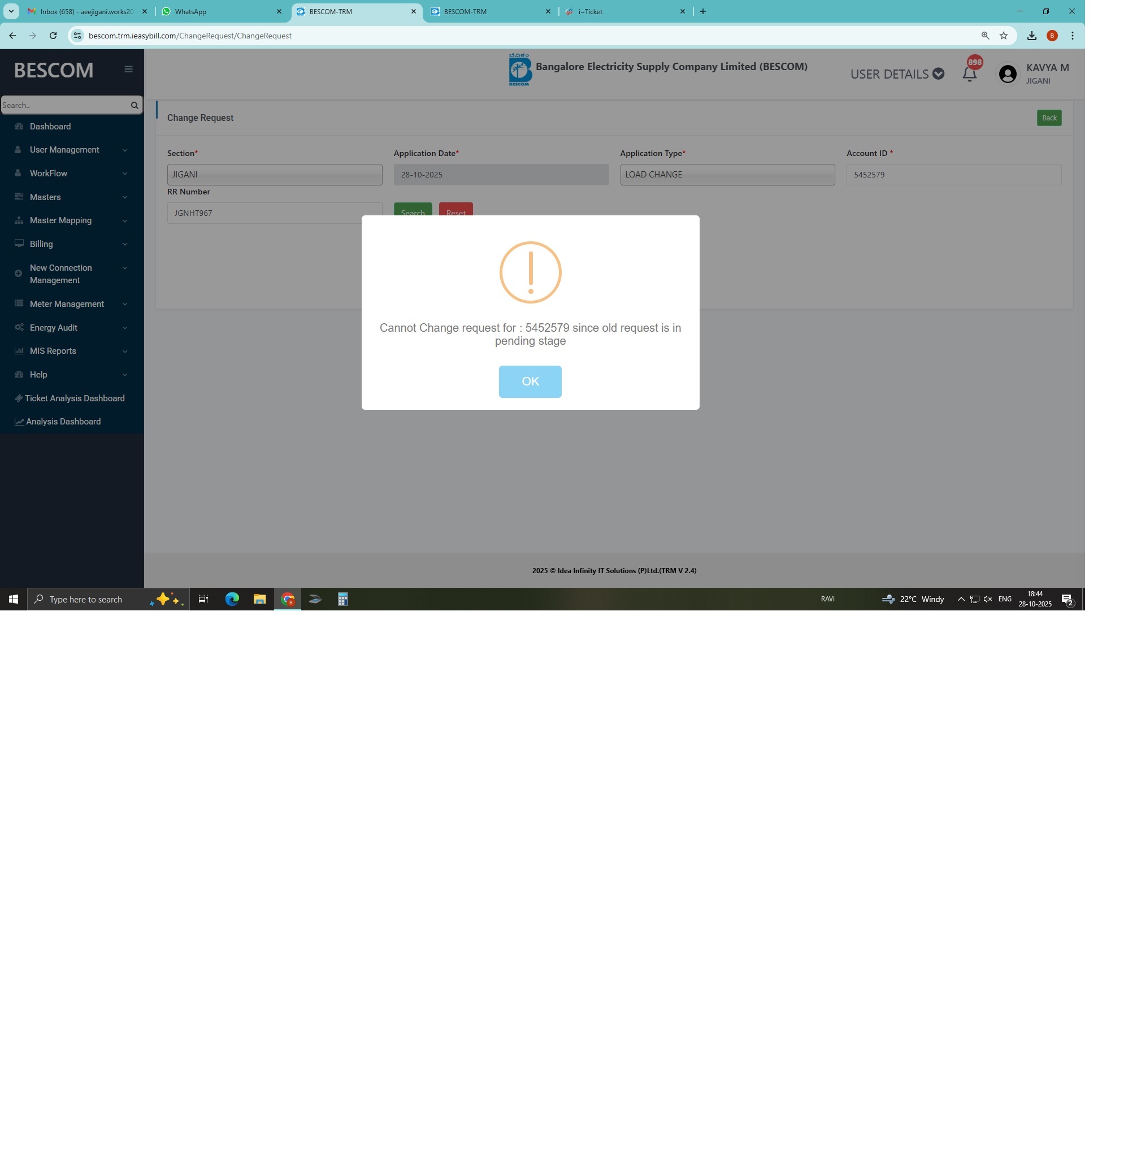Open the Calculator from the taskbar
The image size is (1128, 1153).
[342, 599]
